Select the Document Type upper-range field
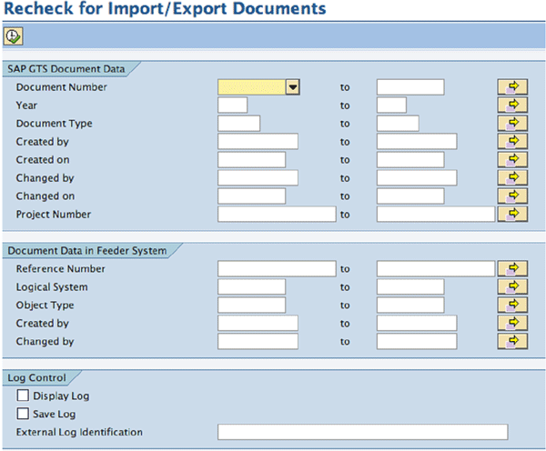Screen dimensions: 546x451 point(398,123)
